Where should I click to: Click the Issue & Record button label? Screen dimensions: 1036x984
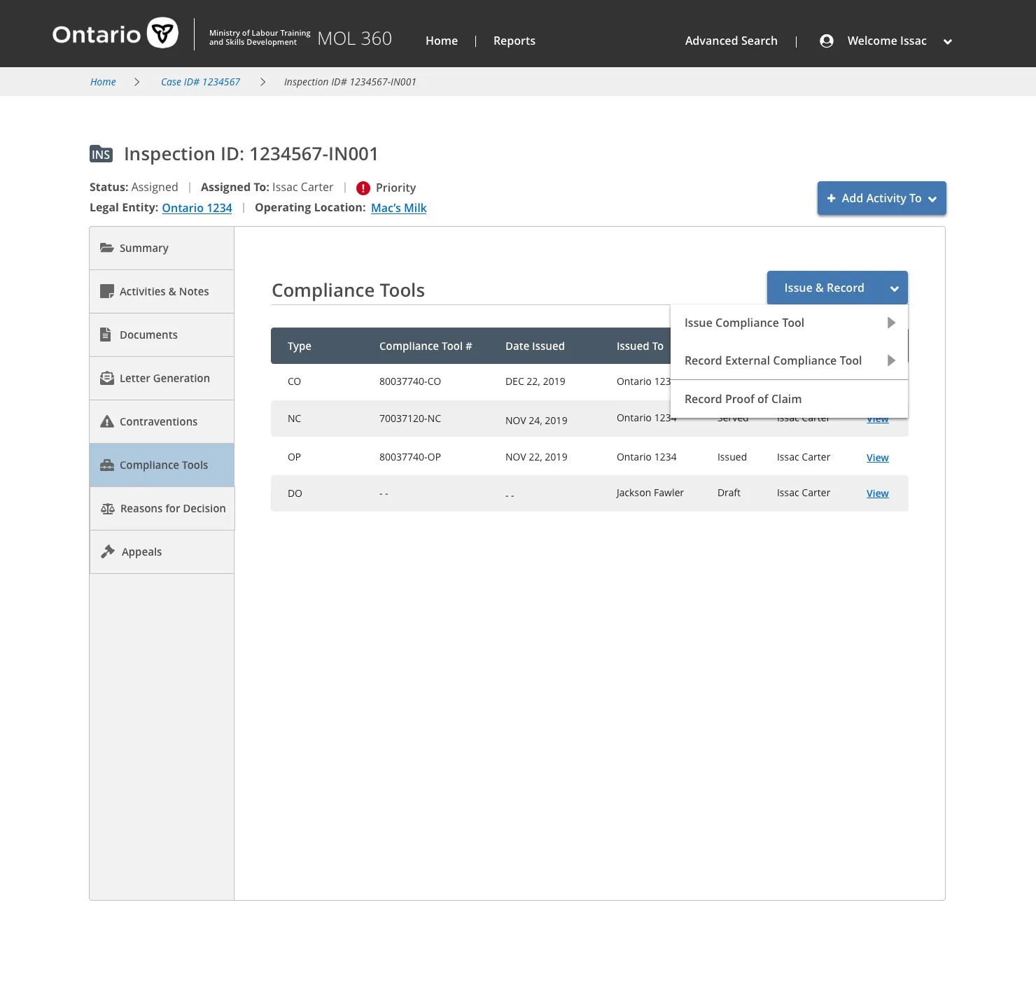824,288
